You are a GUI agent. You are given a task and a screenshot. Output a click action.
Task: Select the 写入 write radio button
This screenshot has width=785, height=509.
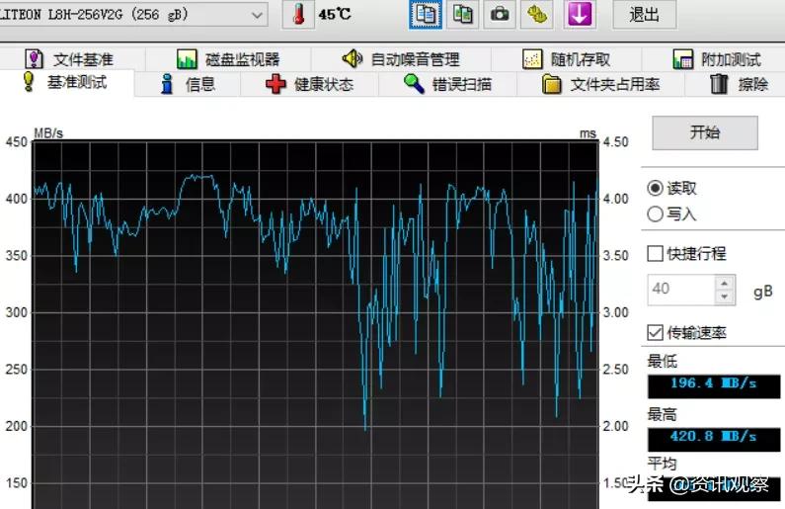click(x=656, y=213)
